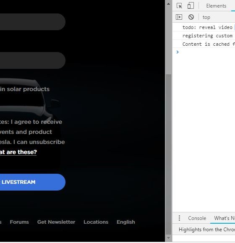Follow the 'What are these?' link

18,152
